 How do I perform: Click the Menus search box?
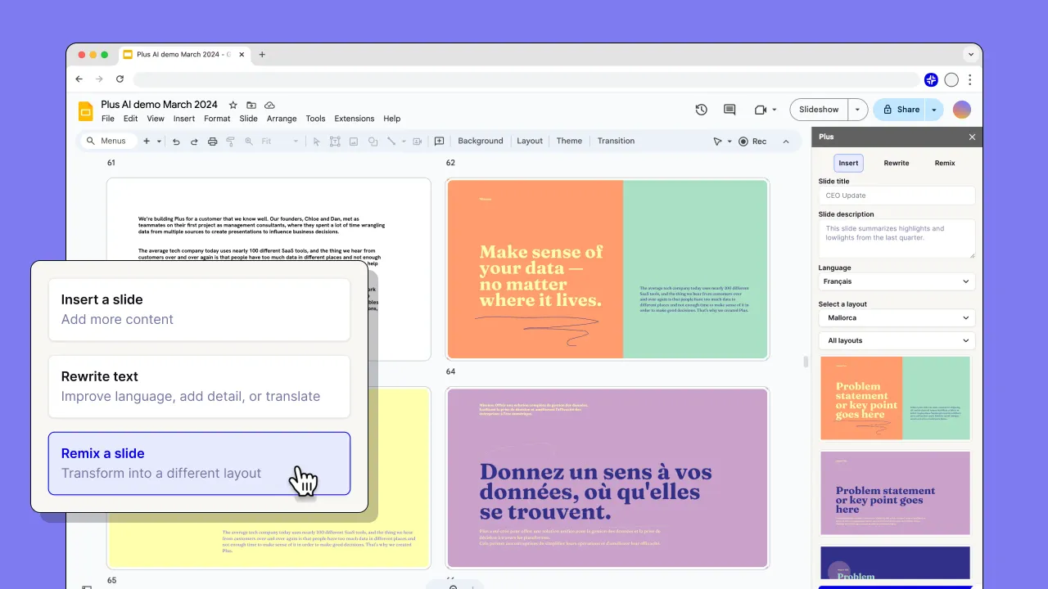(x=107, y=141)
